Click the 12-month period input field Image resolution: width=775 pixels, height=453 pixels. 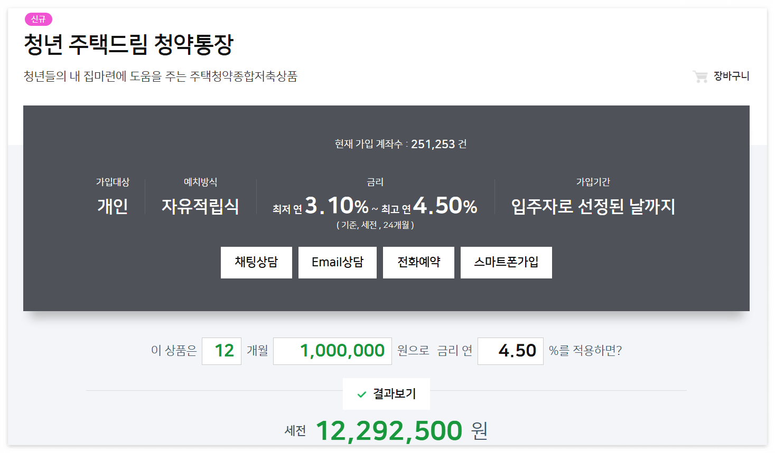coord(221,351)
